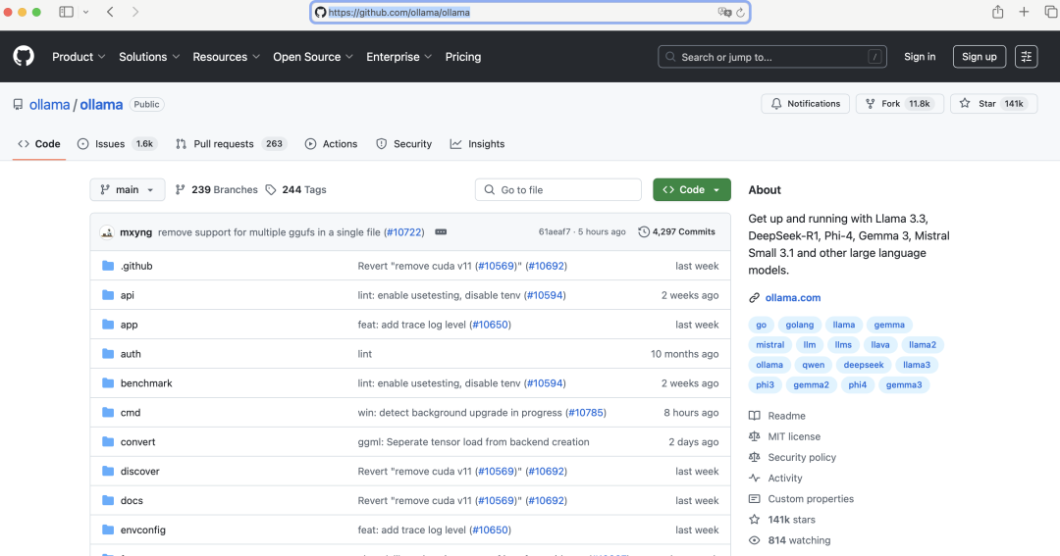The height and width of the screenshot is (556, 1060).
Task: Star the ollama repository
Action: (x=993, y=103)
